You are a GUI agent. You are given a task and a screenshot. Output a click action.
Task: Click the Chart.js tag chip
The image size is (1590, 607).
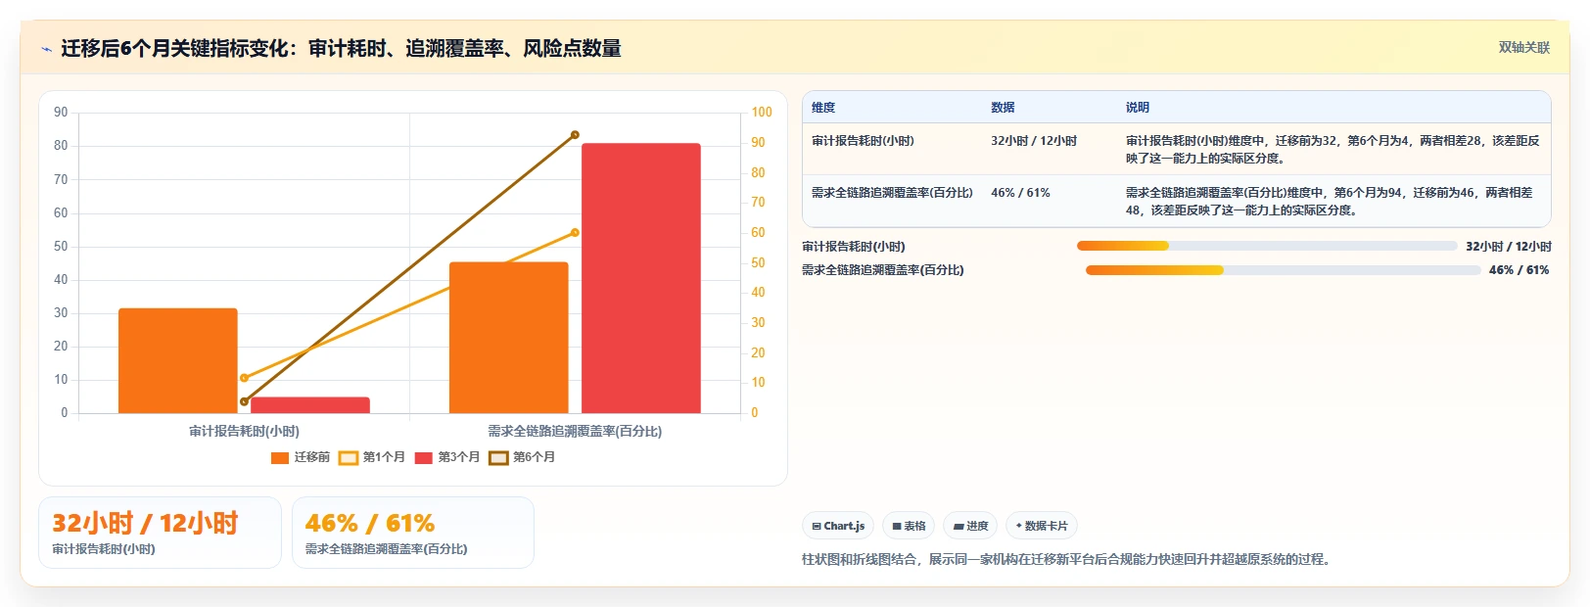(x=838, y=526)
